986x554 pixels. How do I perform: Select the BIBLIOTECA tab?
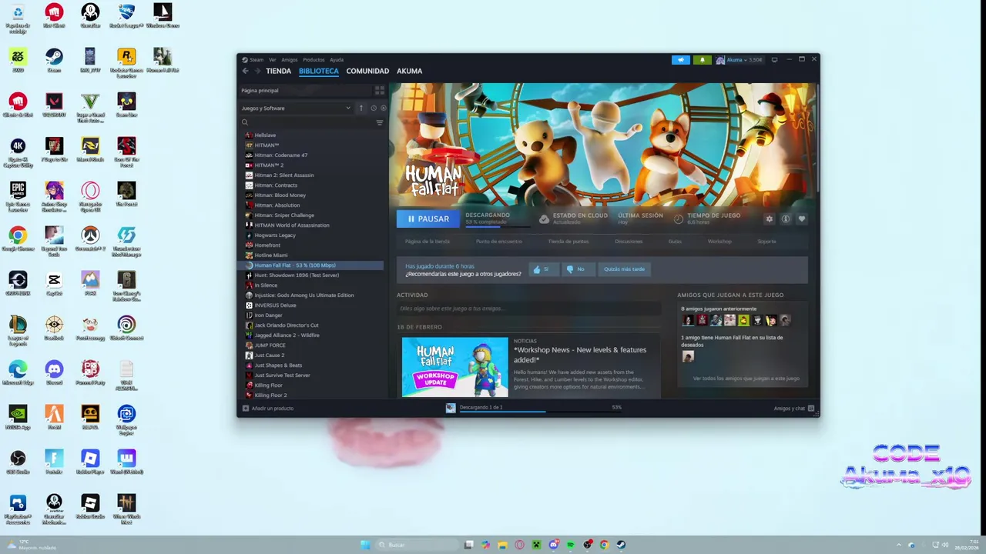[x=319, y=71]
